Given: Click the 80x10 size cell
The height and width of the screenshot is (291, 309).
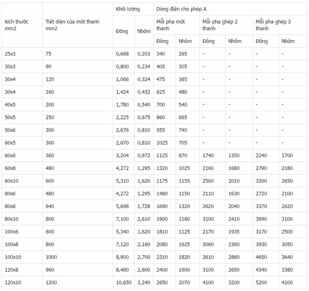Looking at the screenshot, I should (x=12, y=219).
